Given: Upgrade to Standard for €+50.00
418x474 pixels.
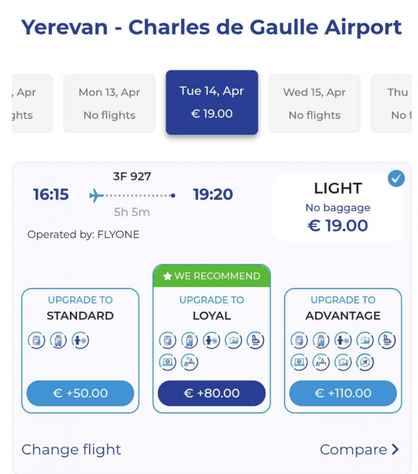Looking at the screenshot, I should click(x=80, y=393).
